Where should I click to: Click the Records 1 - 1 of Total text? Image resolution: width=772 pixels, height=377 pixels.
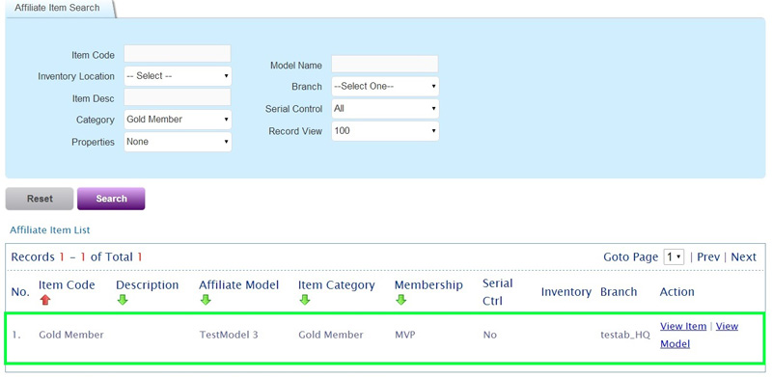pos(77,256)
